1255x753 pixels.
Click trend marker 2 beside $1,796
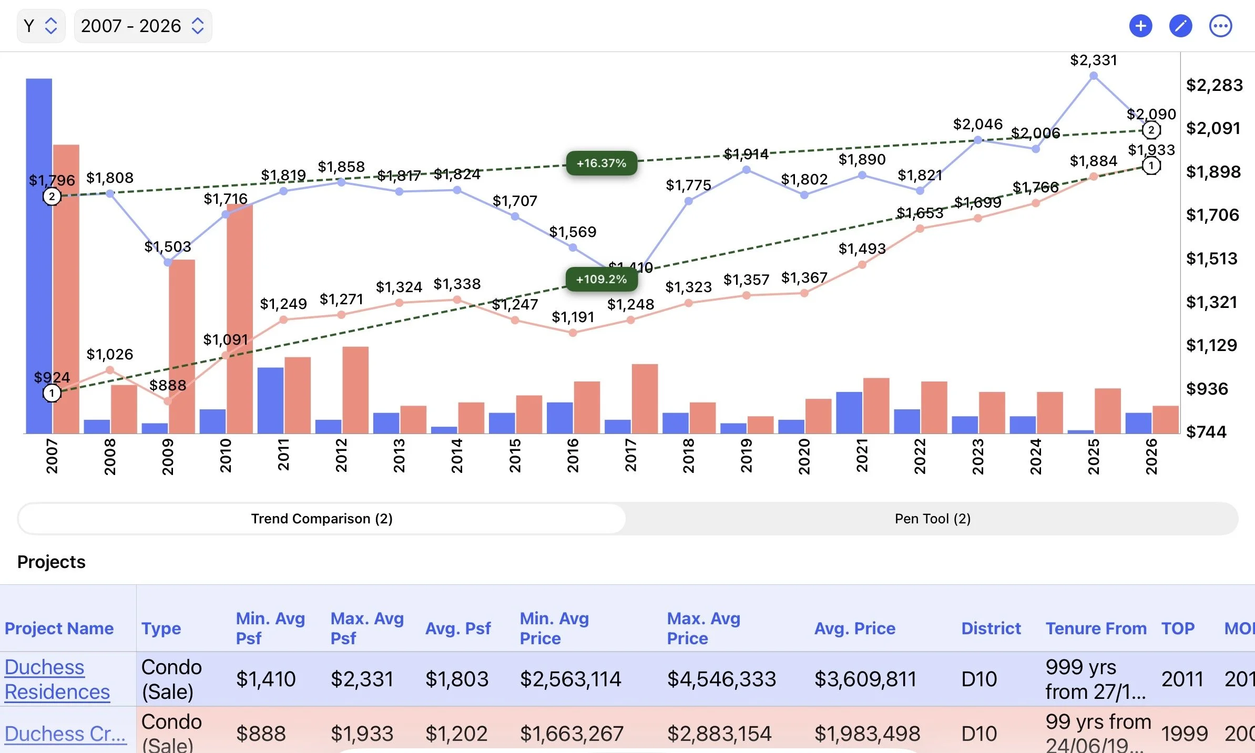52,197
